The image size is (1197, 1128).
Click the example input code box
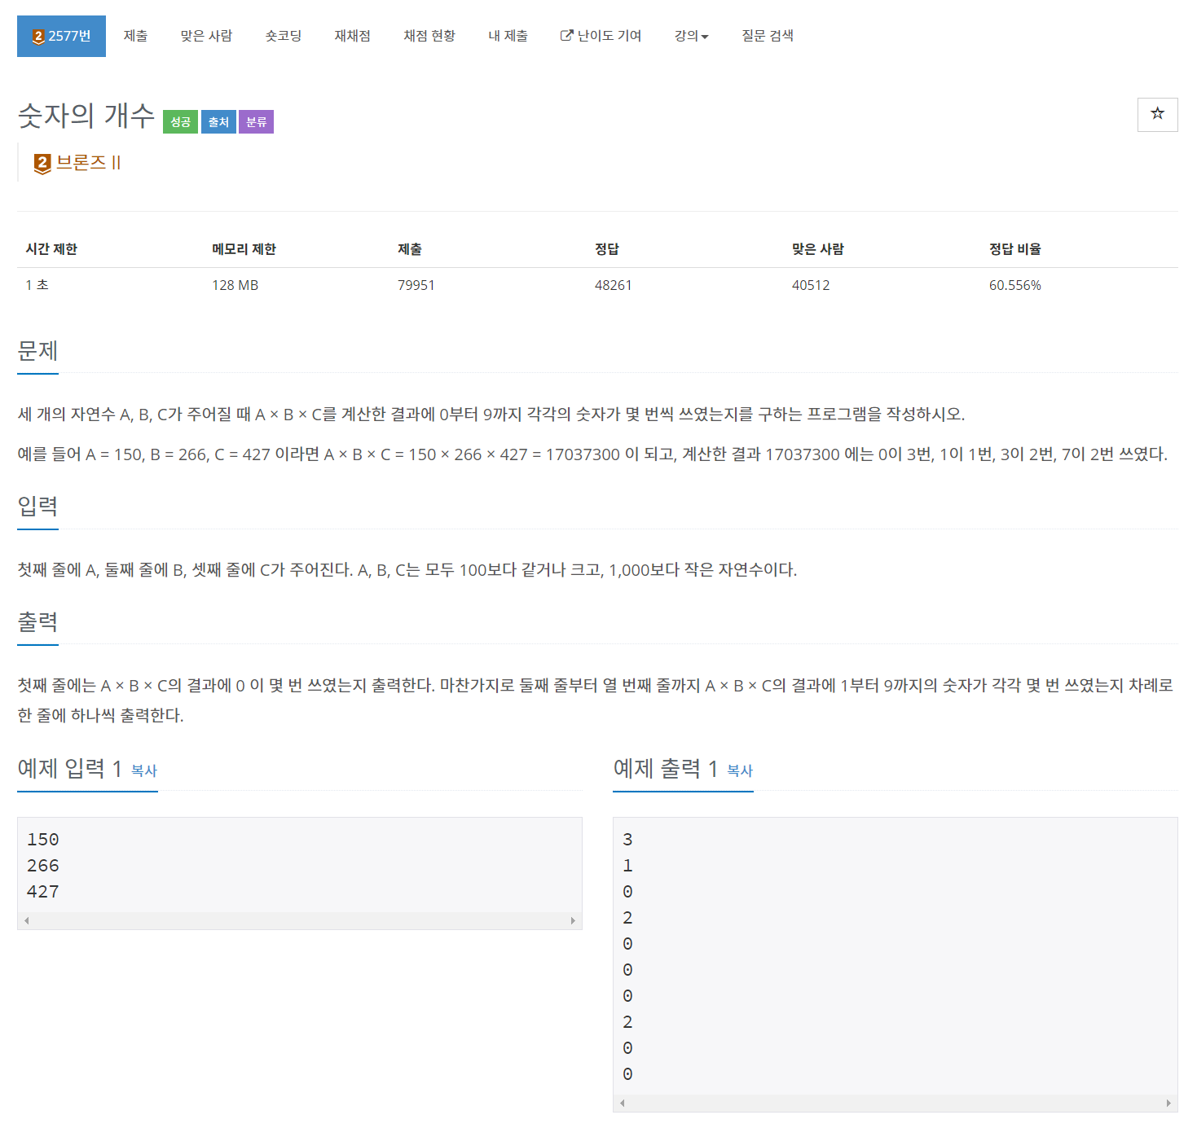(x=300, y=873)
